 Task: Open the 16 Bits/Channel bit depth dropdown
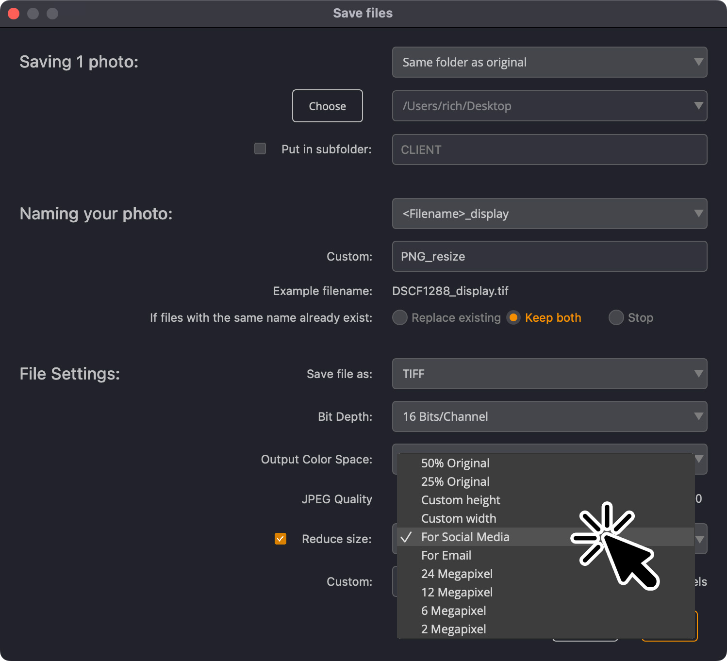(x=549, y=416)
